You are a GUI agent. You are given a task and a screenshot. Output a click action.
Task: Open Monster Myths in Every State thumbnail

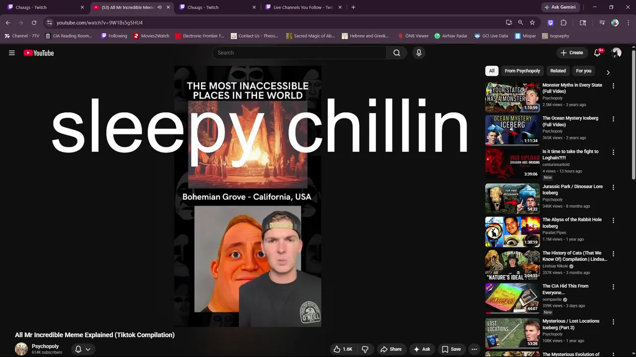tap(512, 97)
